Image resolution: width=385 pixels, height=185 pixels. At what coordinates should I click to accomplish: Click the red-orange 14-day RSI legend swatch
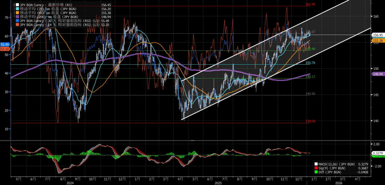(x=18, y=25)
